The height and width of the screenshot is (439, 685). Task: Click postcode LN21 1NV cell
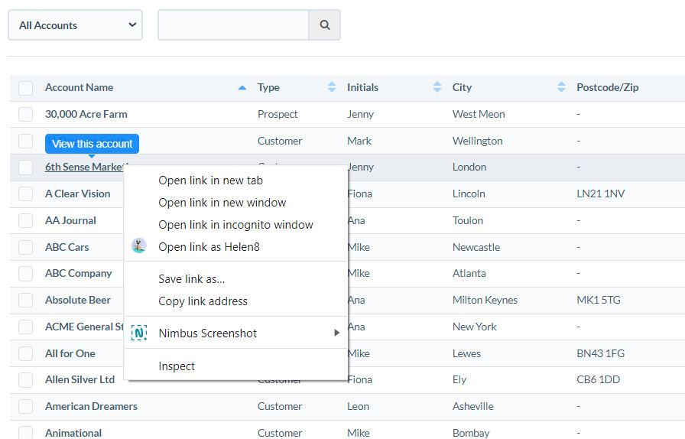coord(601,193)
